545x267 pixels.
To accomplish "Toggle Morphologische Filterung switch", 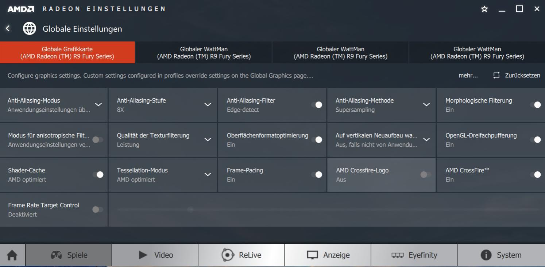I will click(x=536, y=105).
